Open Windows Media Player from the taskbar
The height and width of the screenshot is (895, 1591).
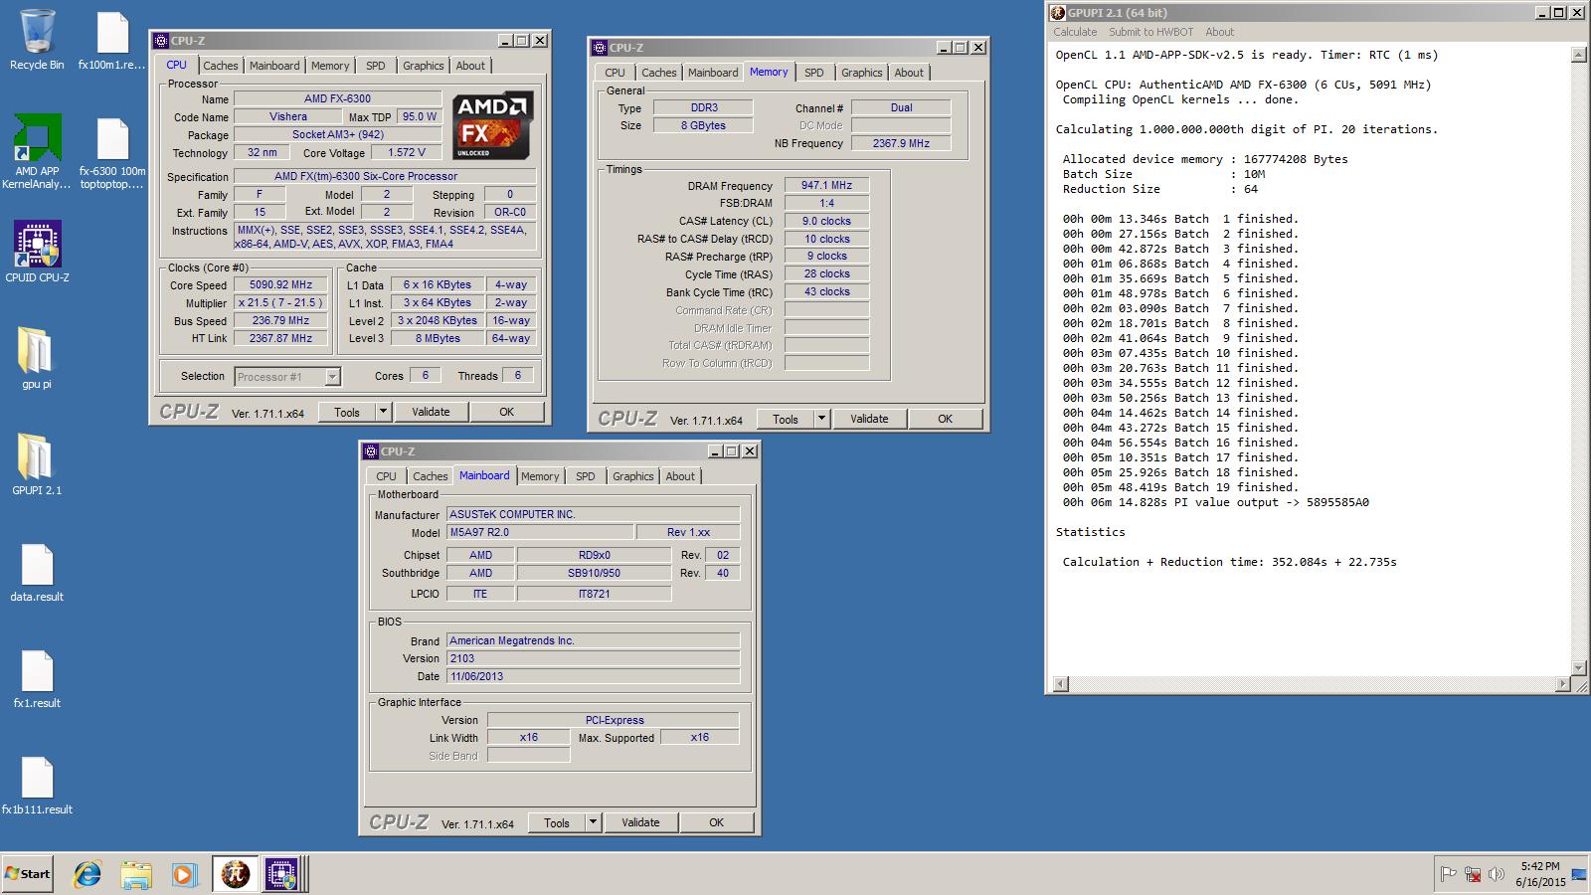pyautogui.click(x=184, y=874)
